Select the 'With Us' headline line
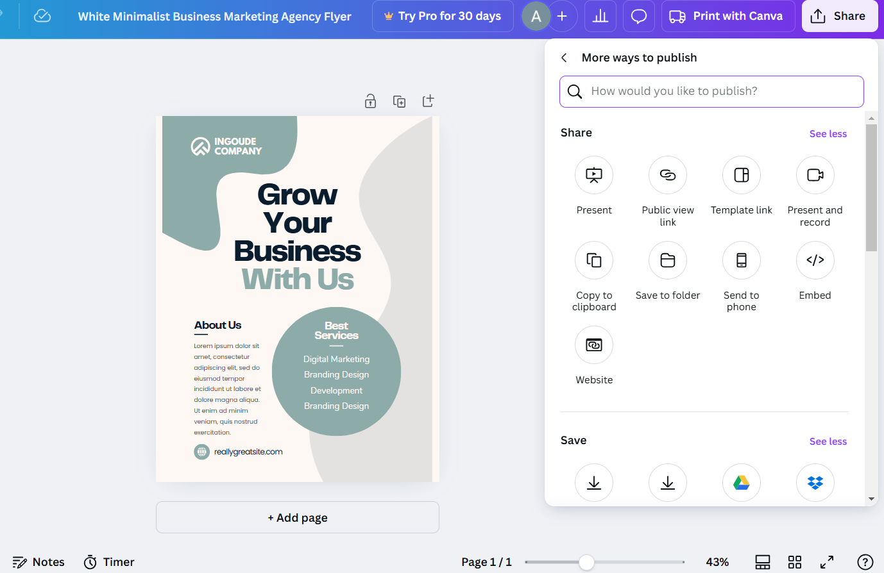This screenshot has height=573, width=884. 298,279
